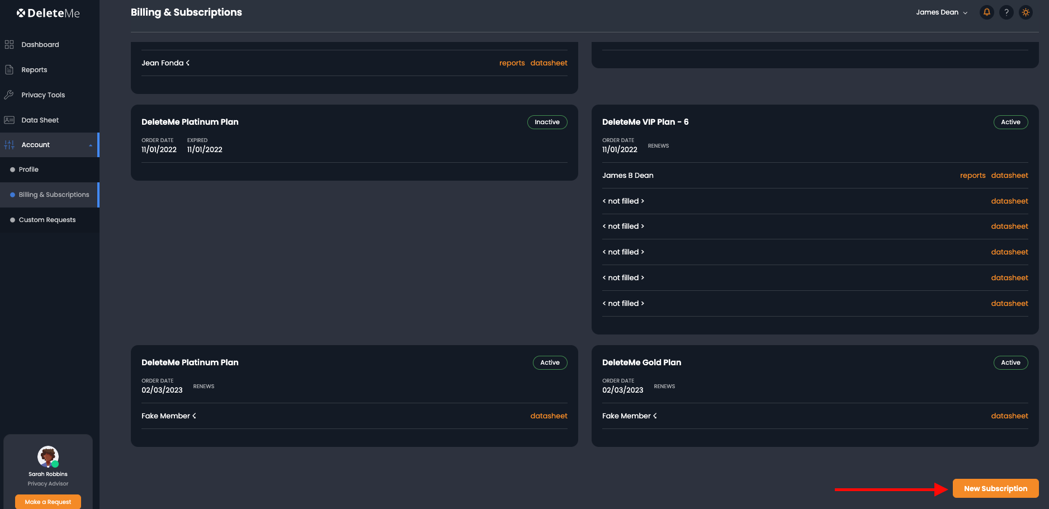The width and height of the screenshot is (1049, 509).
Task: Open datasheet for second not filled slot
Action: pyautogui.click(x=1009, y=226)
